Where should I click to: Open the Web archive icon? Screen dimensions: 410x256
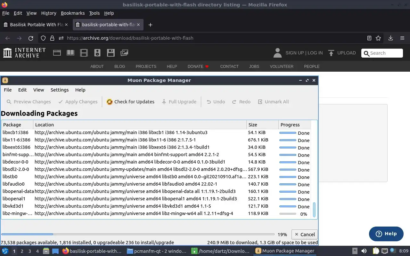(x=57, y=53)
